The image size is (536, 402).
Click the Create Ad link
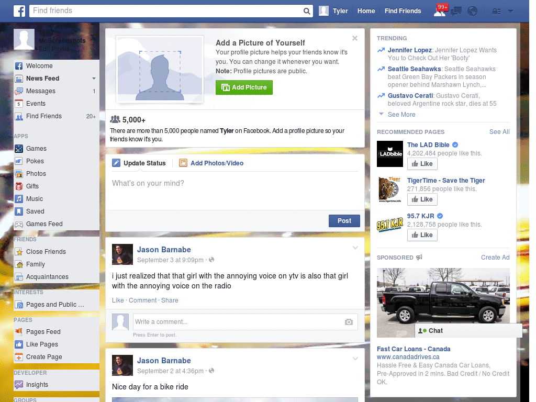(495, 258)
